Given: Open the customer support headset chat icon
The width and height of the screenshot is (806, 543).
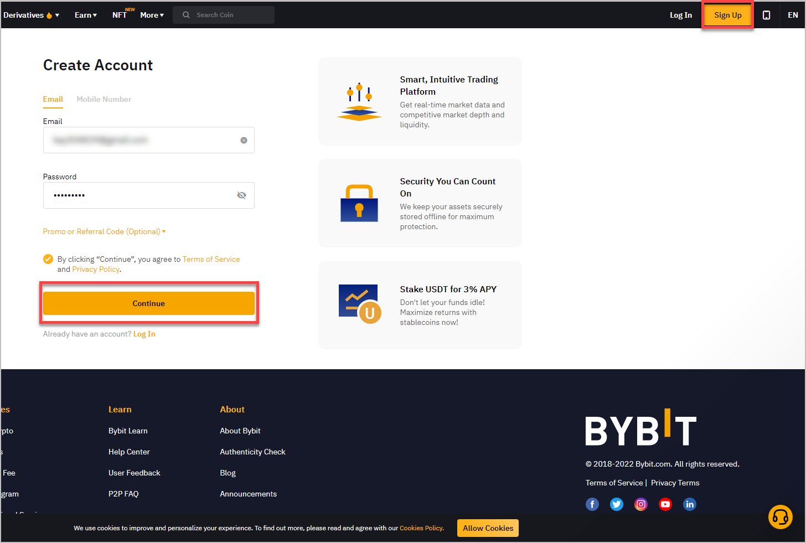Looking at the screenshot, I should tap(781, 517).
